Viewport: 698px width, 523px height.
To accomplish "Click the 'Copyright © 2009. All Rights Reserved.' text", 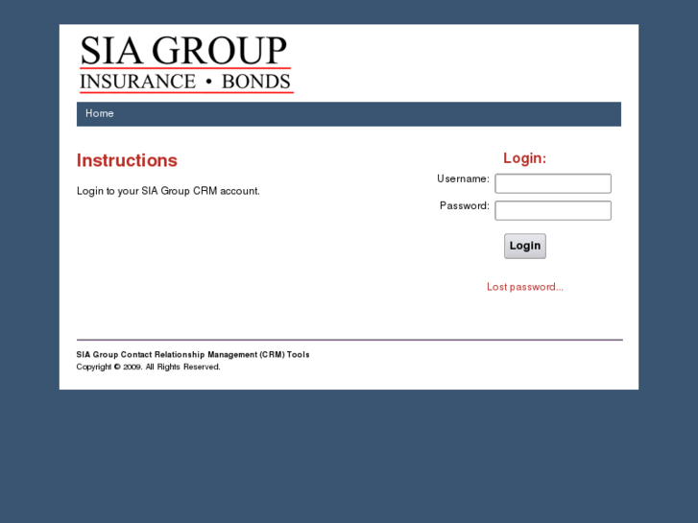I will [x=148, y=367].
